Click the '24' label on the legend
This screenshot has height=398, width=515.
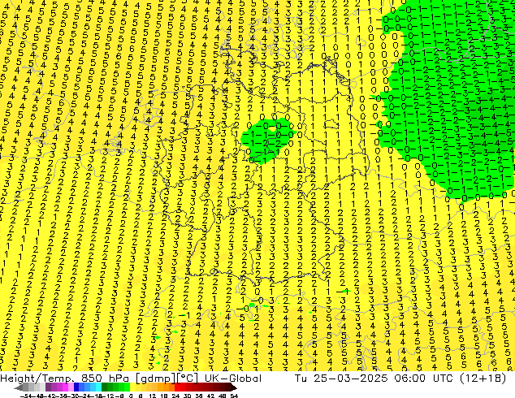pyautogui.click(x=175, y=396)
